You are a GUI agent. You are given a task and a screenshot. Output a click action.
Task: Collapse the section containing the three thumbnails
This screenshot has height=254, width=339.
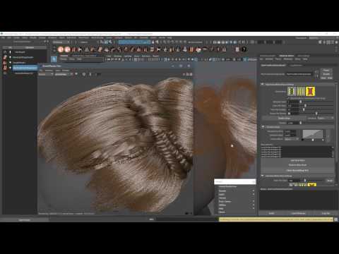(263, 84)
